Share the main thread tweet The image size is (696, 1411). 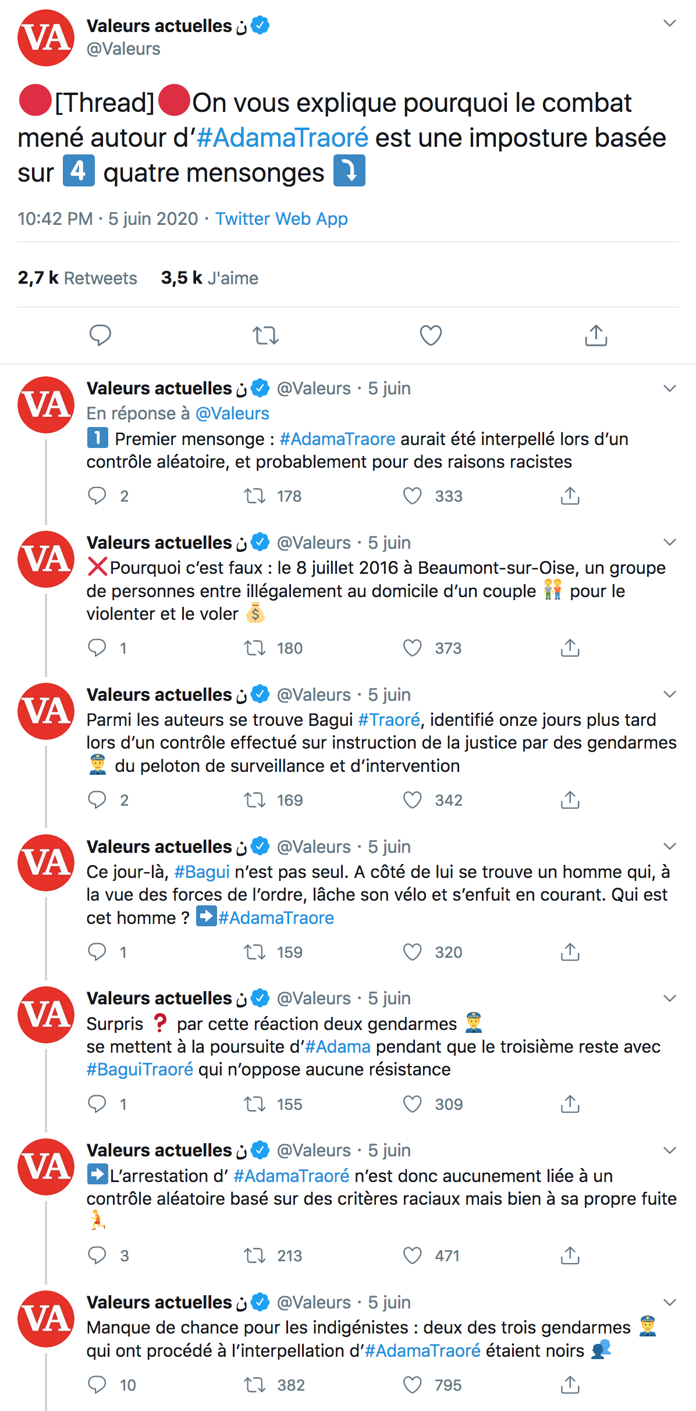coord(596,336)
